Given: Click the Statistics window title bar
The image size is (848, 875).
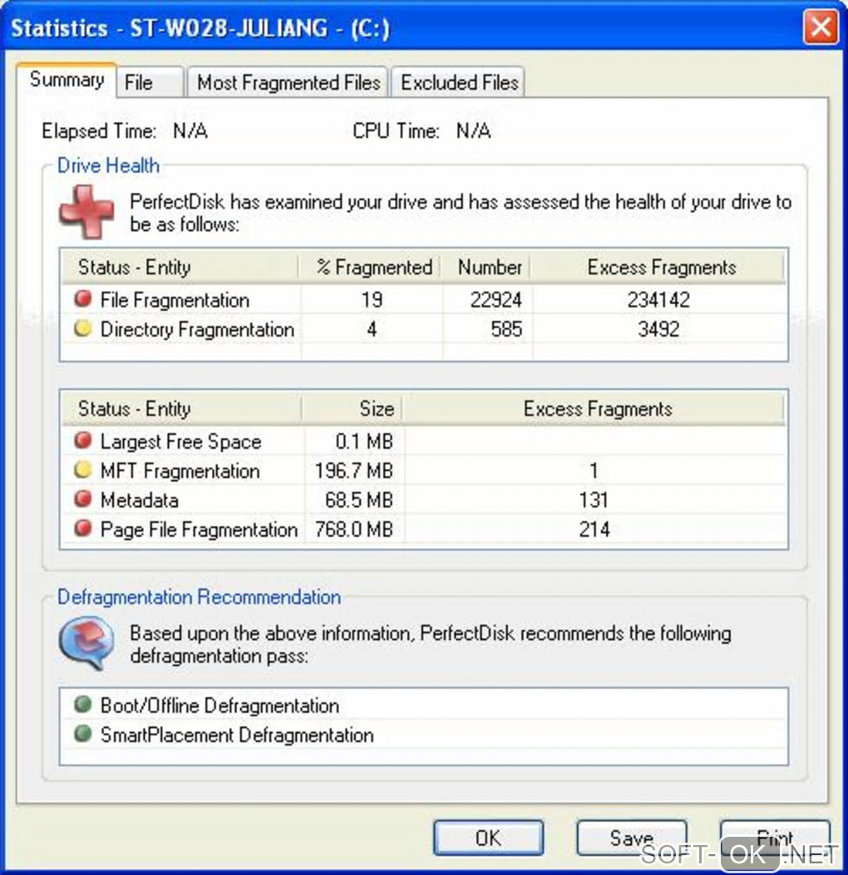Looking at the screenshot, I should 402,27.
